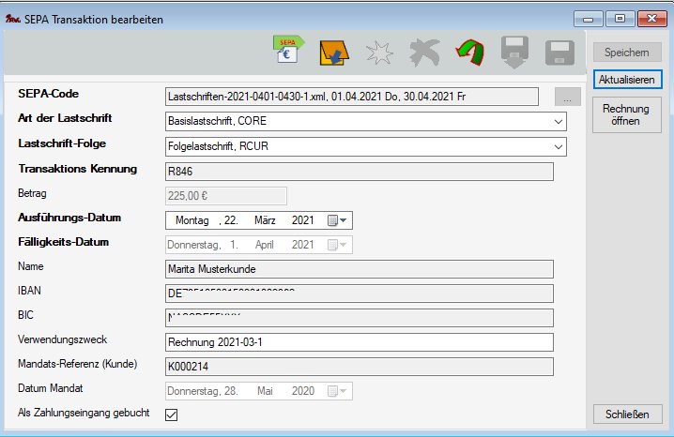Open the Fälligkeits-Datum date dropdown

pos(337,245)
